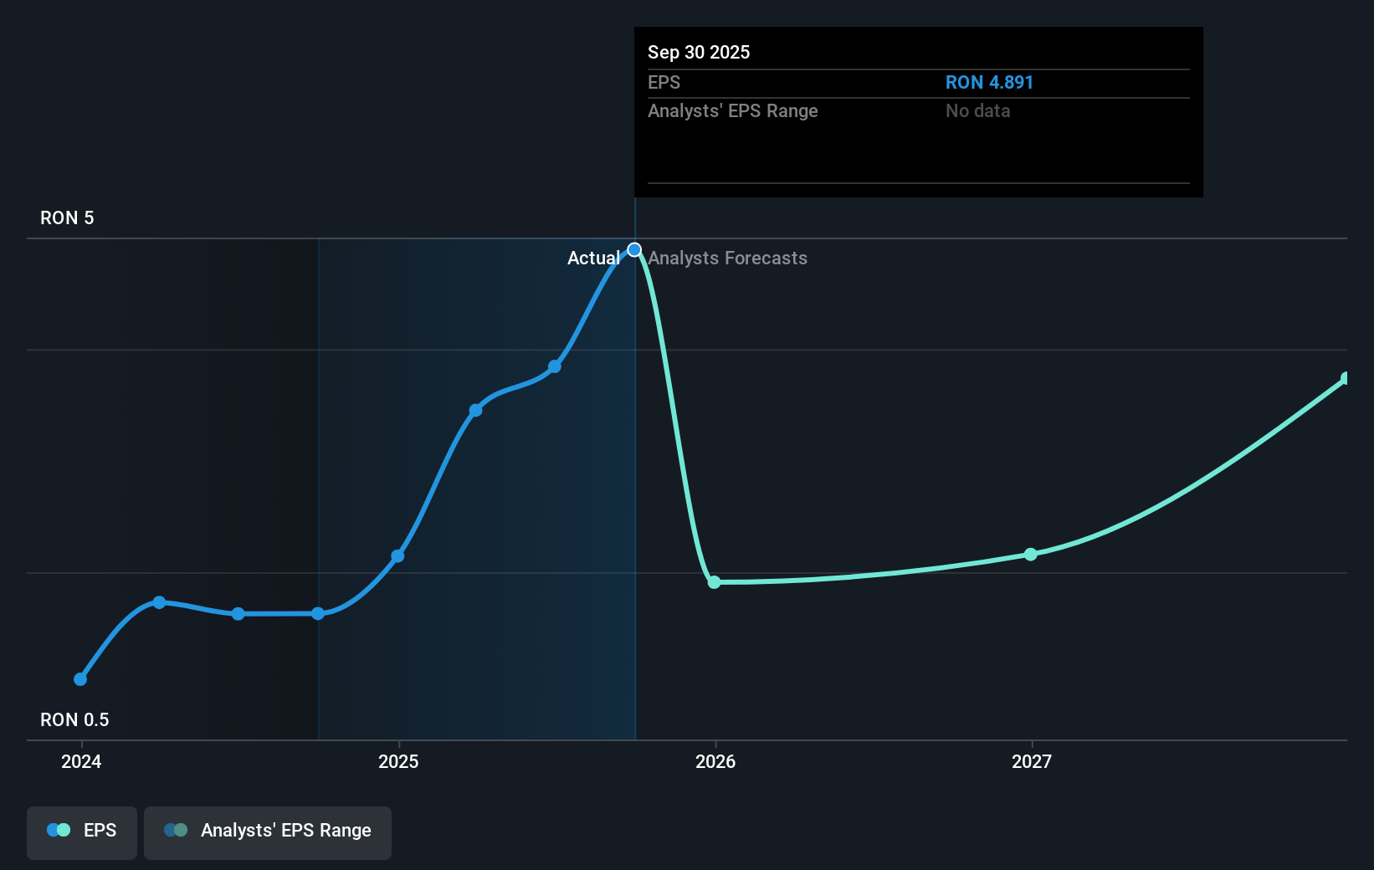Click the last forecast point at chart edge
This screenshot has width=1374, height=870.
1346,379
